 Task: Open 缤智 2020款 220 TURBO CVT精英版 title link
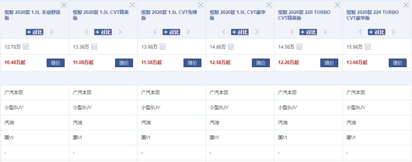point(304,15)
